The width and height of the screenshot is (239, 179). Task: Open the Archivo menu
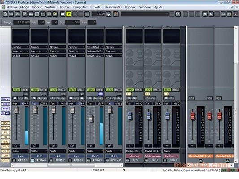(12, 7)
